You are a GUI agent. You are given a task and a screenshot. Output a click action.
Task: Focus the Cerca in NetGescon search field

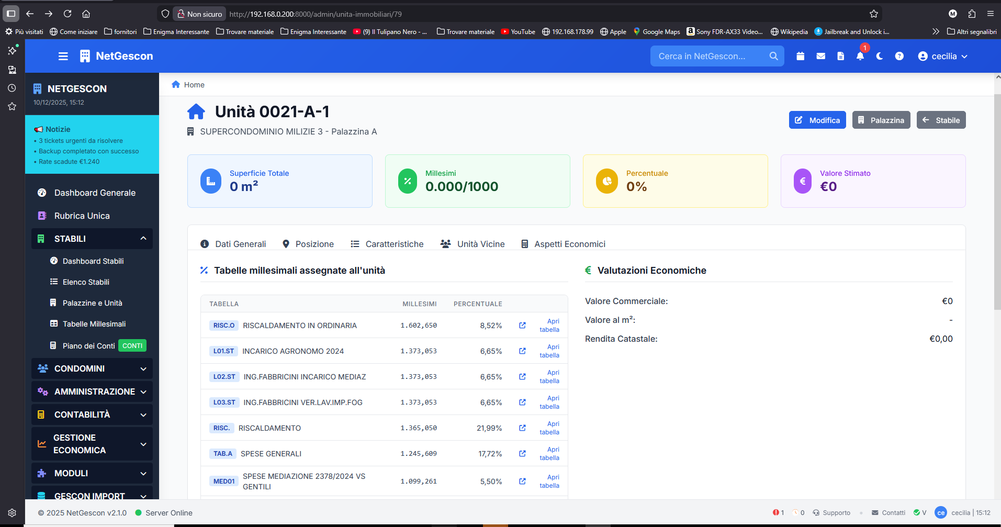(709, 56)
